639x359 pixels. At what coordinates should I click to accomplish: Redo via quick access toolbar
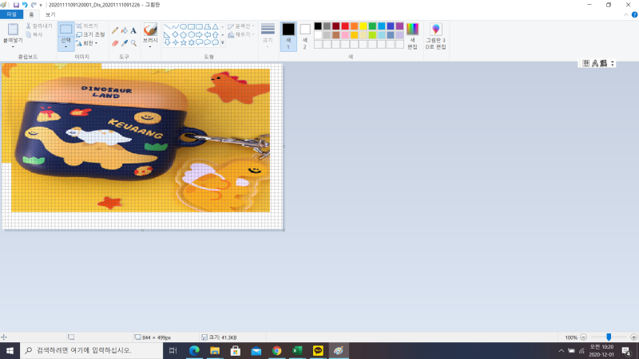(x=34, y=5)
